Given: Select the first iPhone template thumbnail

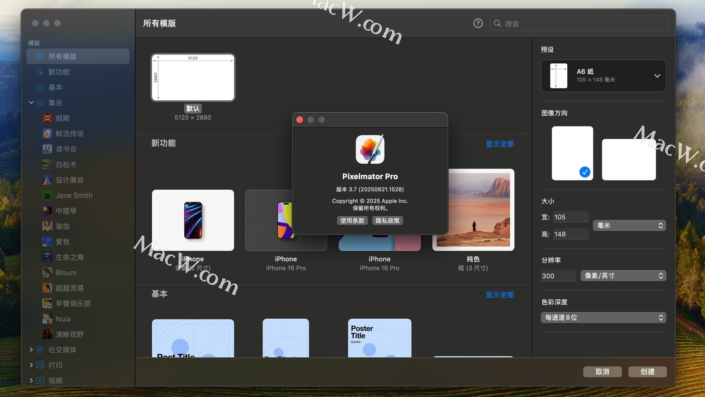Looking at the screenshot, I should coord(193,220).
